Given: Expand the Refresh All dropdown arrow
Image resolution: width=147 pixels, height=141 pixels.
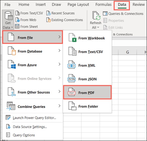Looking at the screenshot, I should coord(98,27).
